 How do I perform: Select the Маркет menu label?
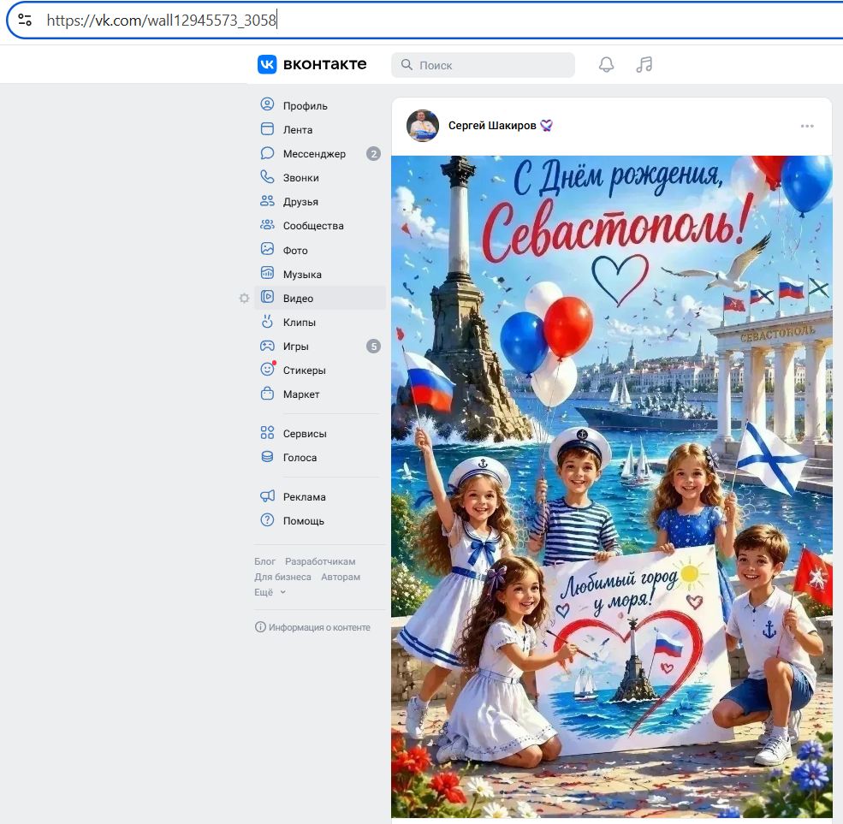pyautogui.click(x=301, y=394)
